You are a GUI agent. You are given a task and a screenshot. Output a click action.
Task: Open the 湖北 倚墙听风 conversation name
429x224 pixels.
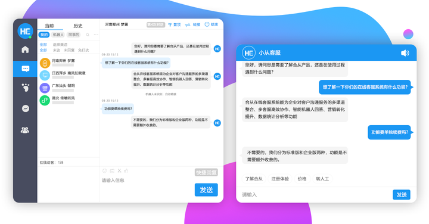pyautogui.click(x=63, y=98)
